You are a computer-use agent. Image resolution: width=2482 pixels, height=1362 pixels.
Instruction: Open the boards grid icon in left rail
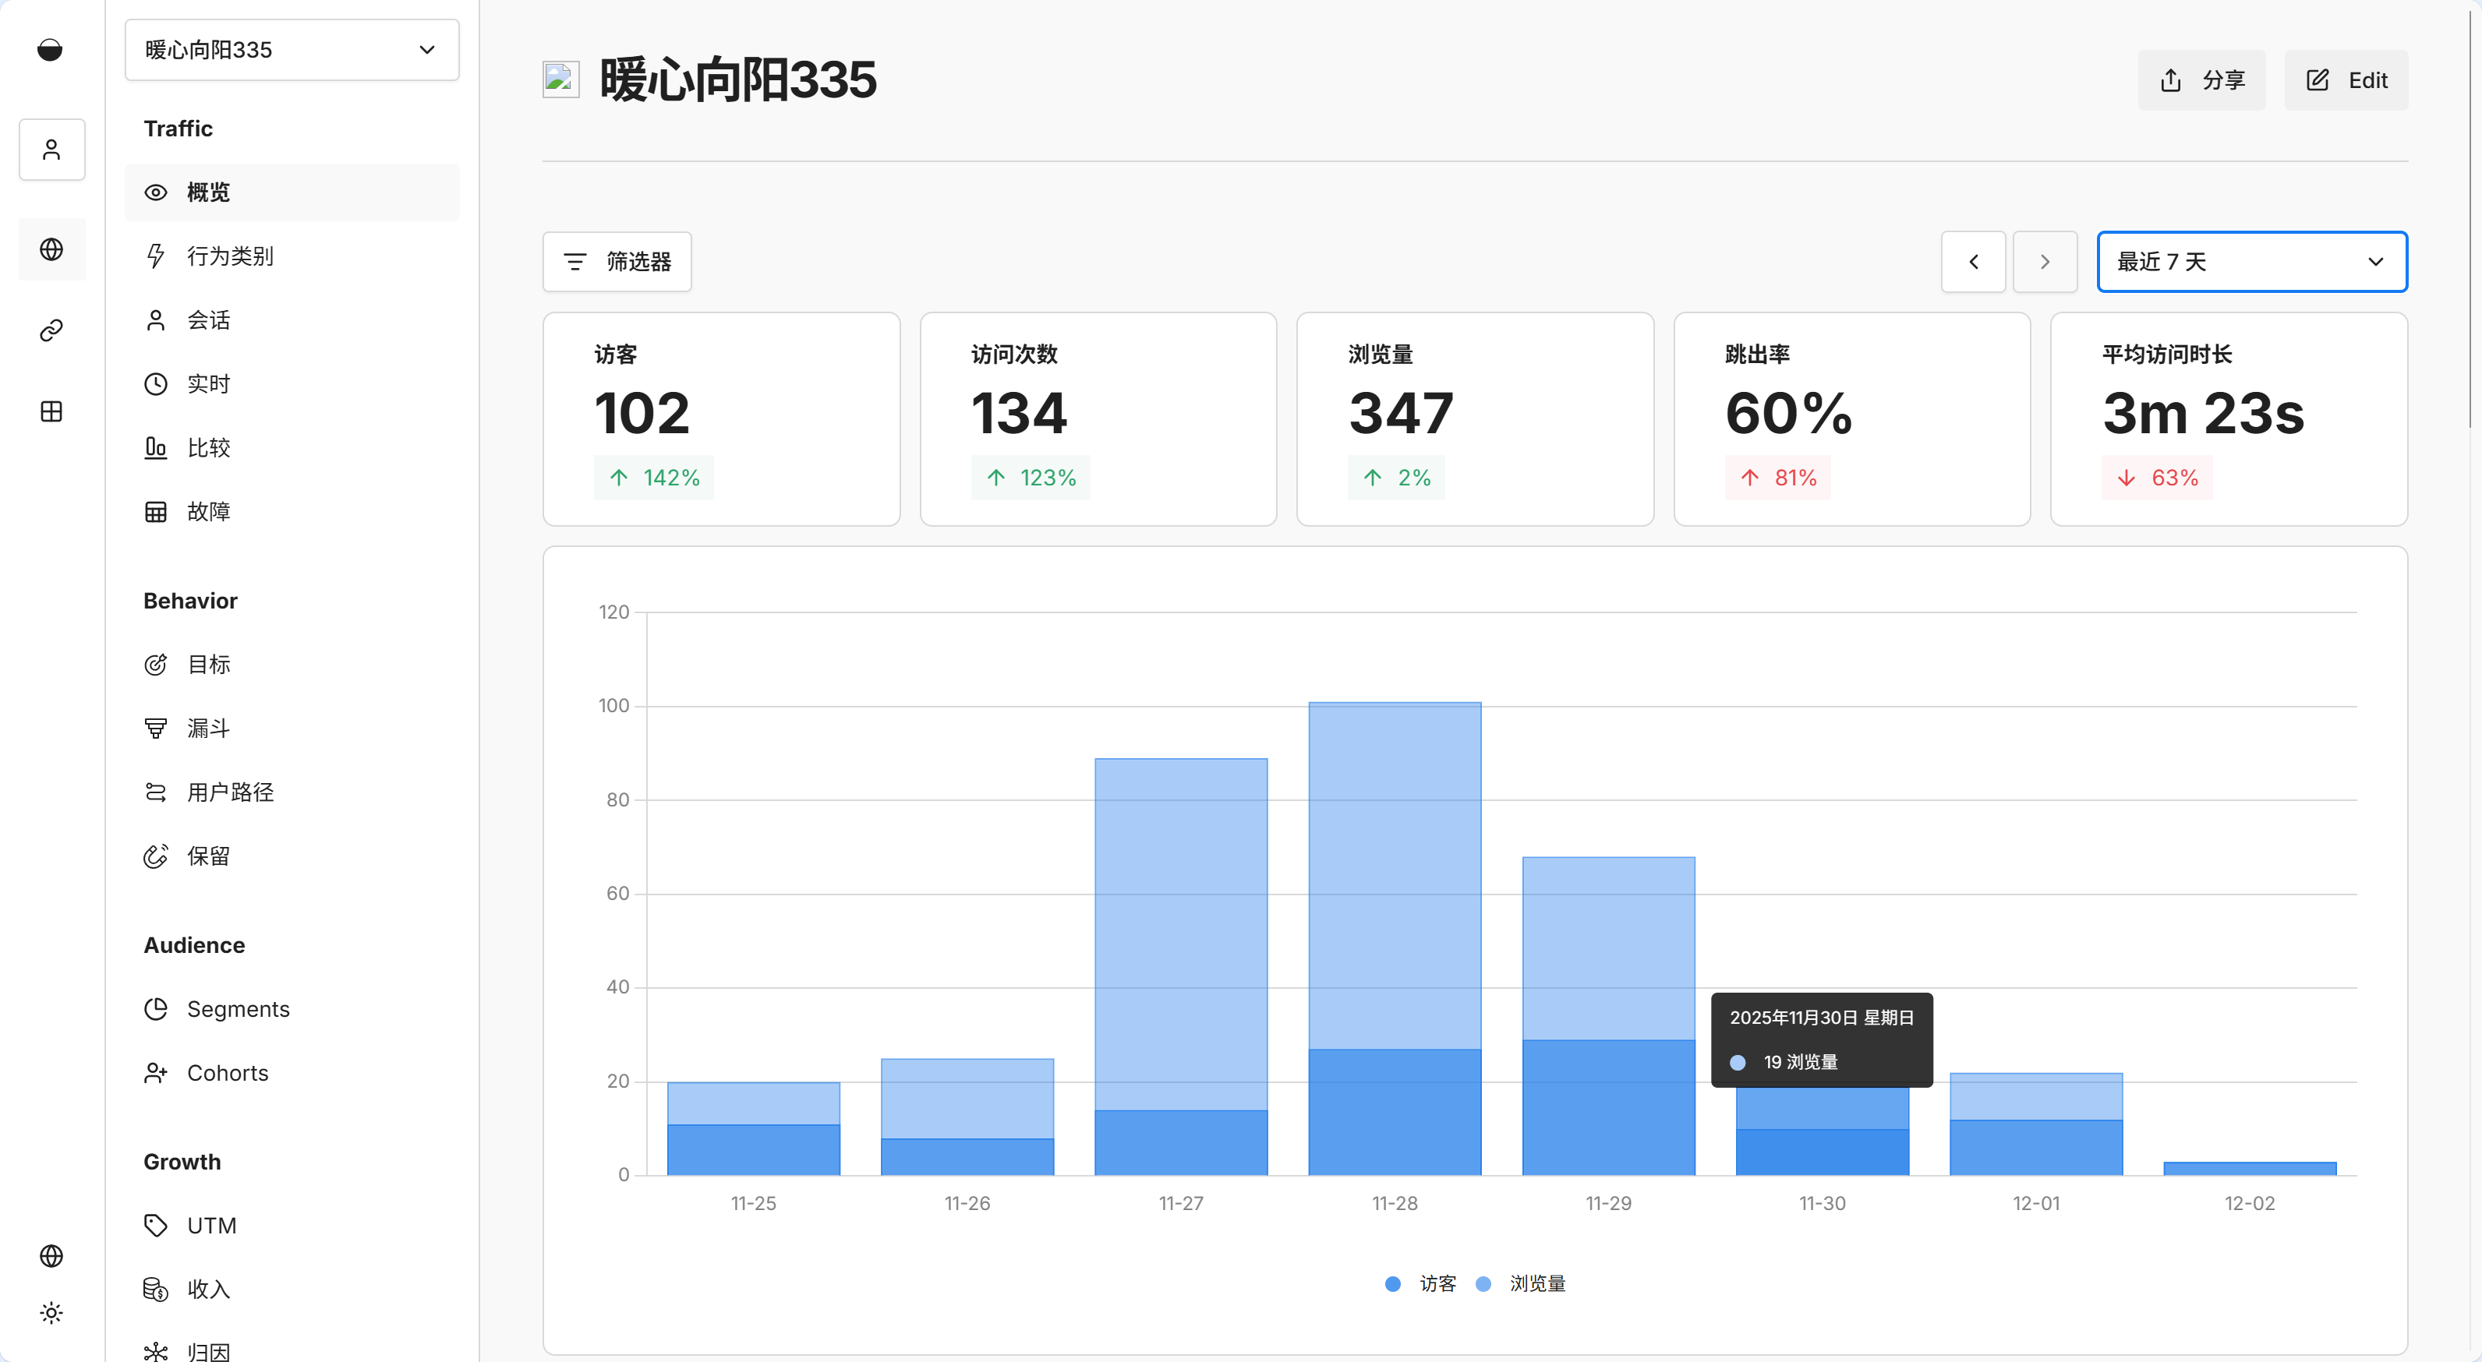tap(51, 411)
